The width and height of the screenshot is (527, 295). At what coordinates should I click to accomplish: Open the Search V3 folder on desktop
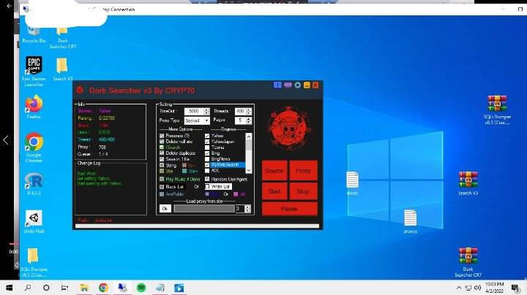(x=62, y=69)
